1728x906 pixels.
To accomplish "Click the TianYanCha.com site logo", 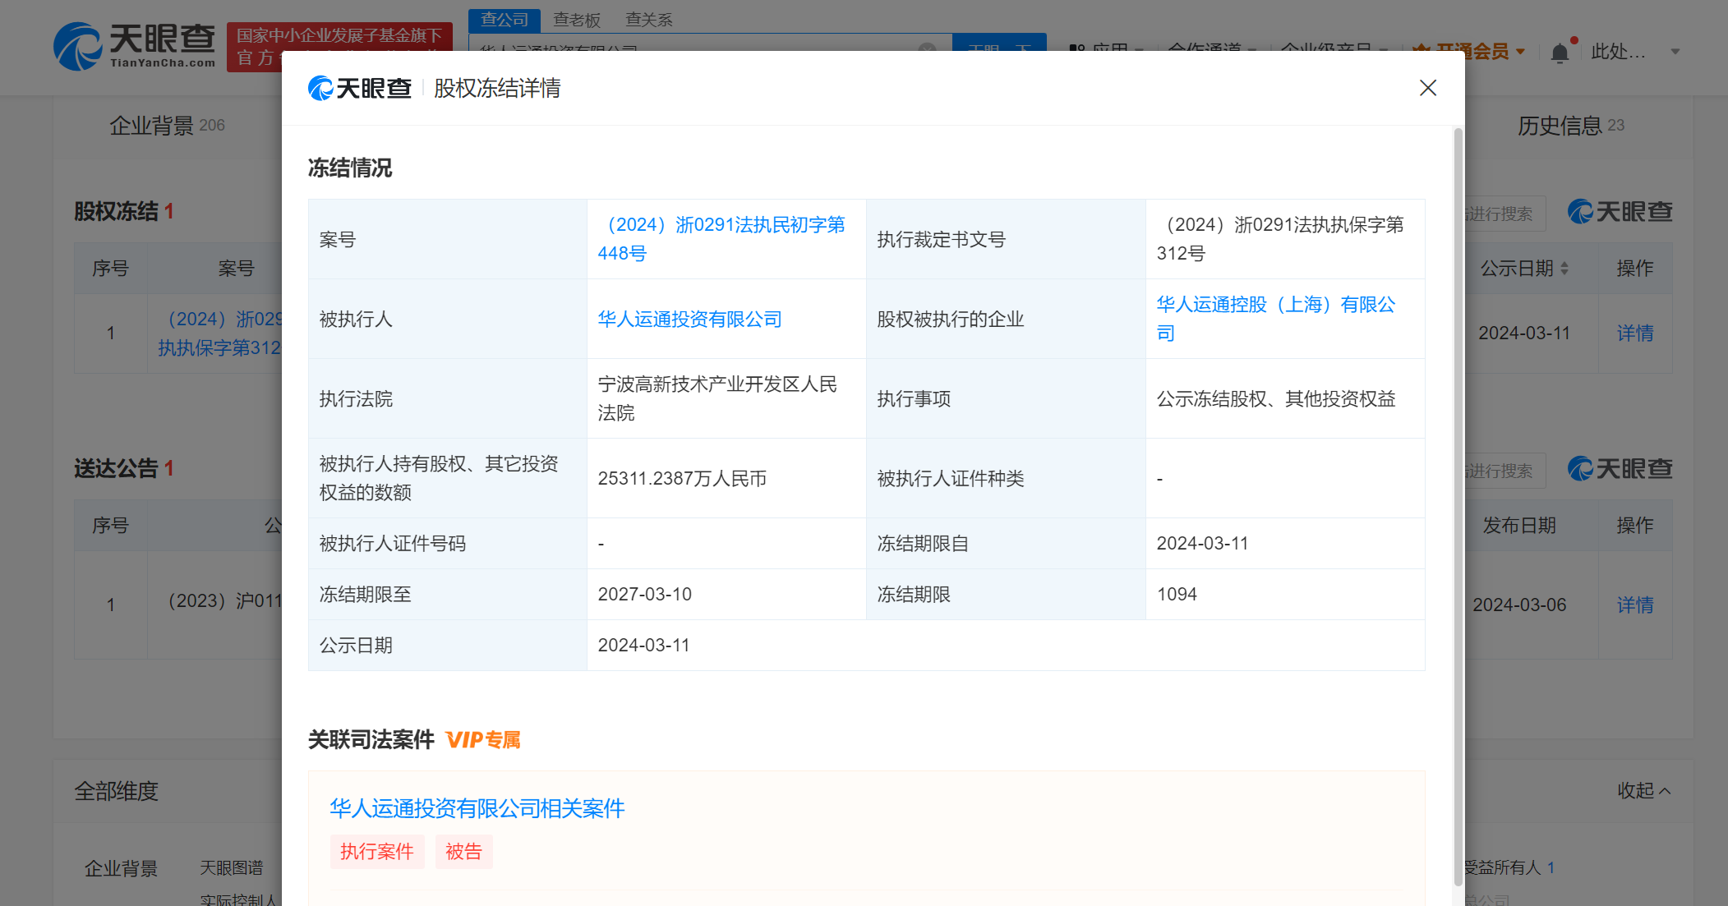I will (134, 47).
